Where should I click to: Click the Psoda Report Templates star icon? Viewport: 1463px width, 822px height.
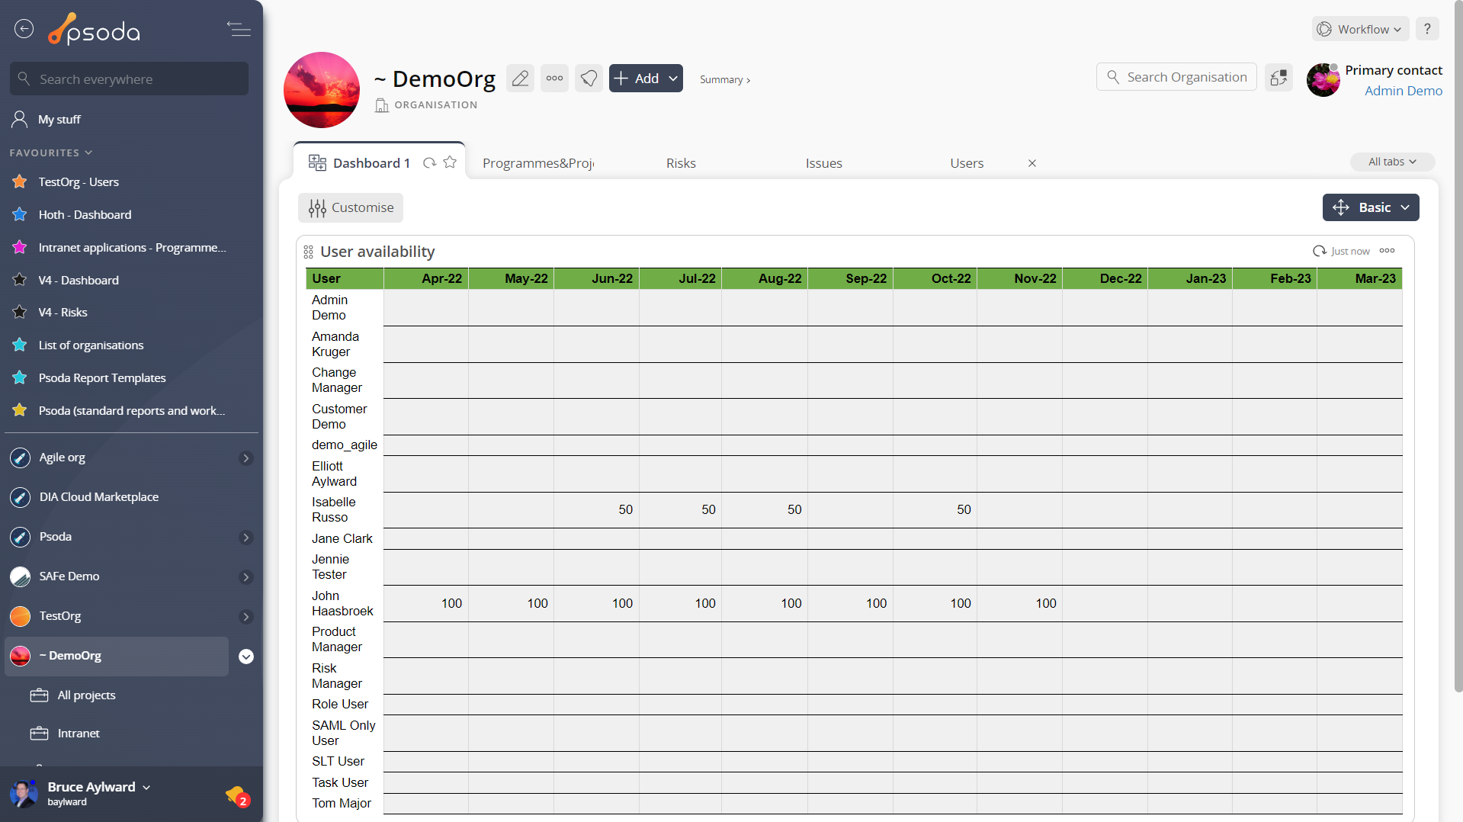pyautogui.click(x=20, y=377)
